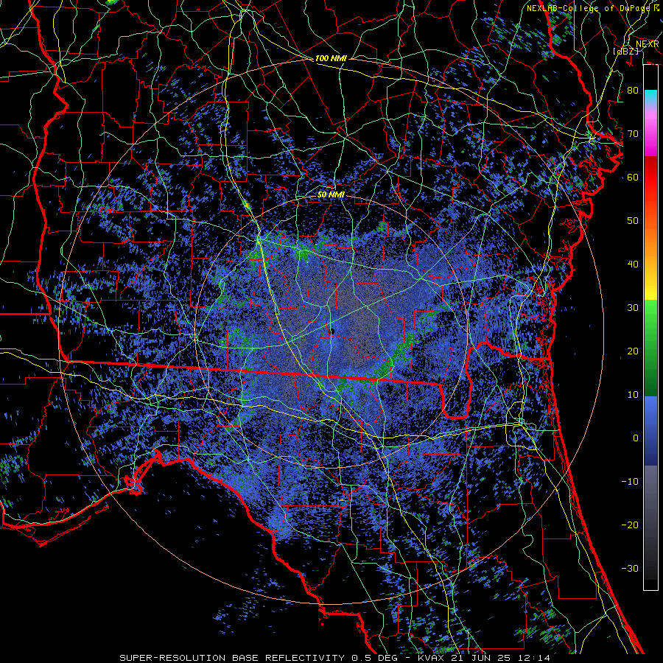Click the 12:14 timestamp in the caption

(x=536, y=658)
